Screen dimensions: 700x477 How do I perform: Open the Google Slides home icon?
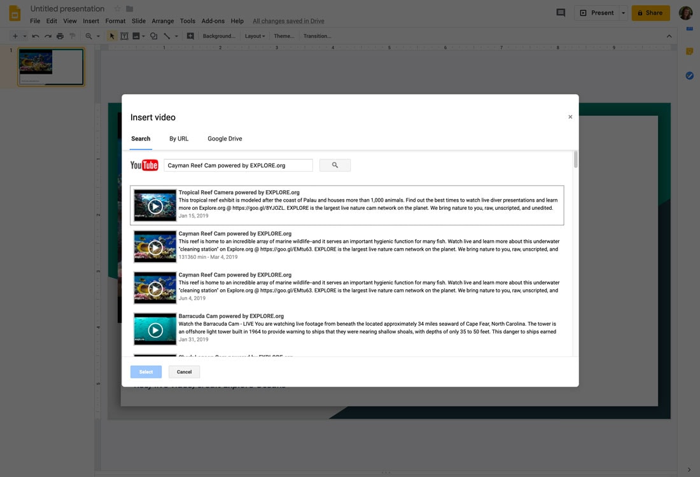click(x=15, y=13)
